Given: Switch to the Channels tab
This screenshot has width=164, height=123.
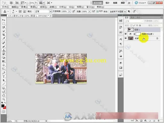Looking at the screenshot, I should (133, 18).
